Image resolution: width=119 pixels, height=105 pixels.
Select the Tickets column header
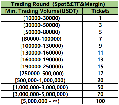click(100, 11)
